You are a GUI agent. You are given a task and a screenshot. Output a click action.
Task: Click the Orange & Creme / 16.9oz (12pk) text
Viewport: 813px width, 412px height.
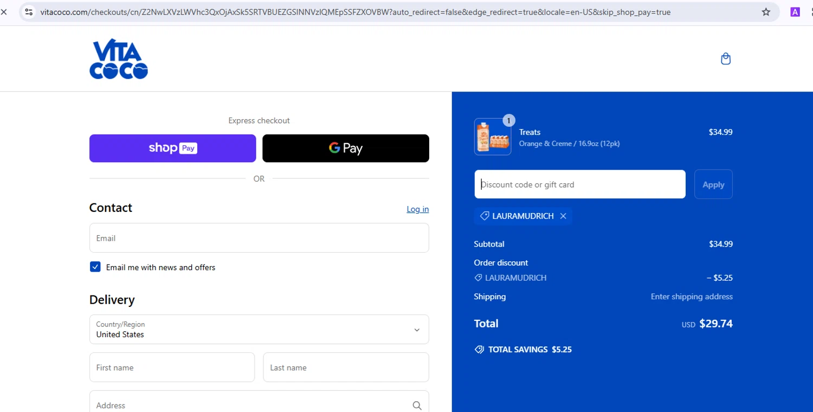(x=569, y=144)
